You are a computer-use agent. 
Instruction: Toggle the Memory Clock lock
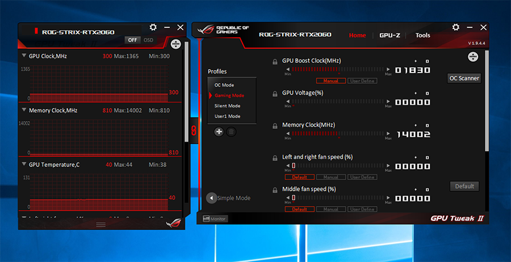pos(275,126)
